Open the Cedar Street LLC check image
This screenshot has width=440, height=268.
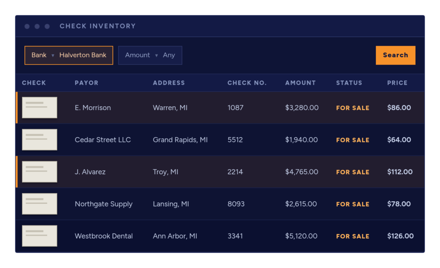pos(40,140)
